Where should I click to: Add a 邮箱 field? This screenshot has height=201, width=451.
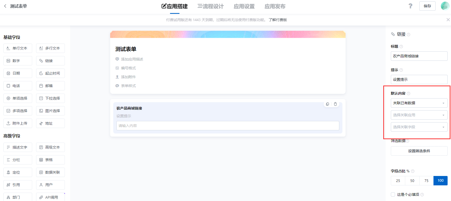point(50,86)
